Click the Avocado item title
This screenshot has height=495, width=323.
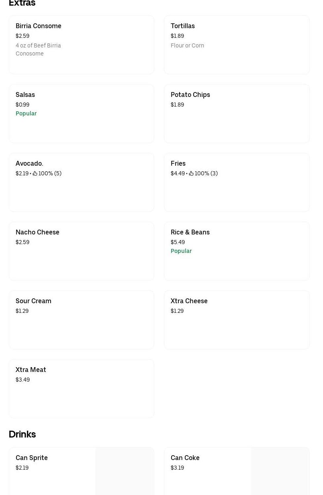pyautogui.click(x=29, y=163)
